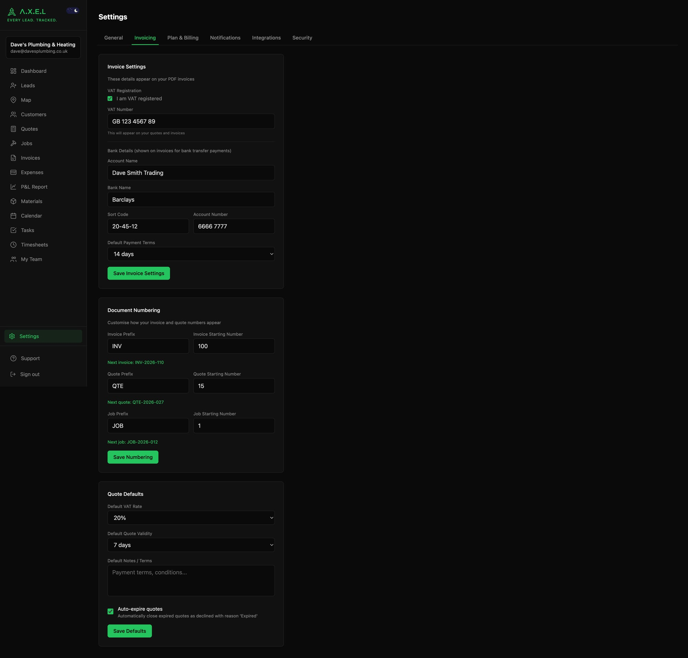The height and width of the screenshot is (658, 688).
Task: Click the Support help icon
Action: tap(13, 359)
